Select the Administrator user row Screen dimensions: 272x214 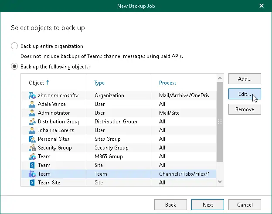pyautogui.click(x=54, y=113)
